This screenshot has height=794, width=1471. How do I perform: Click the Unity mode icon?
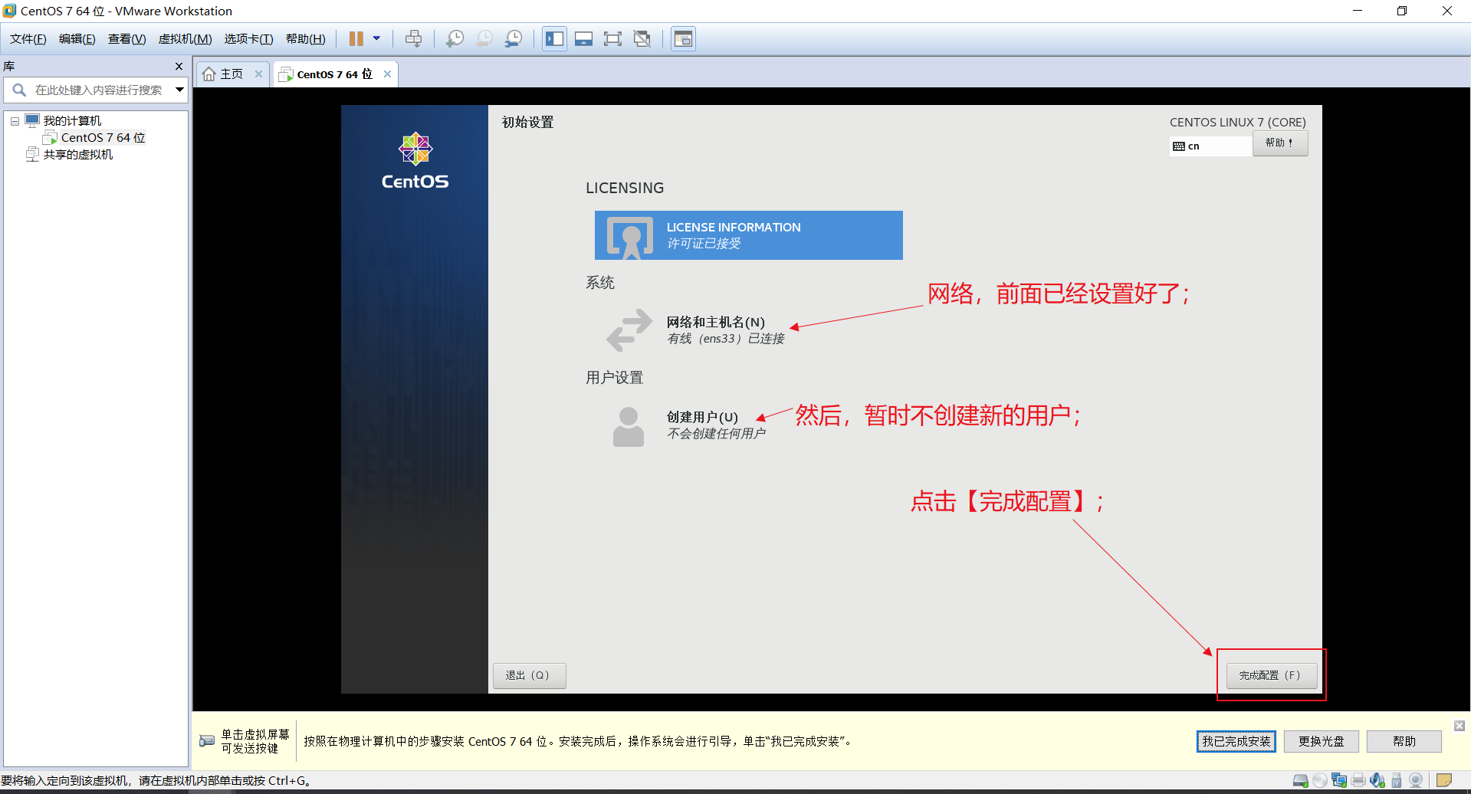pyautogui.click(x=642, y=39)
